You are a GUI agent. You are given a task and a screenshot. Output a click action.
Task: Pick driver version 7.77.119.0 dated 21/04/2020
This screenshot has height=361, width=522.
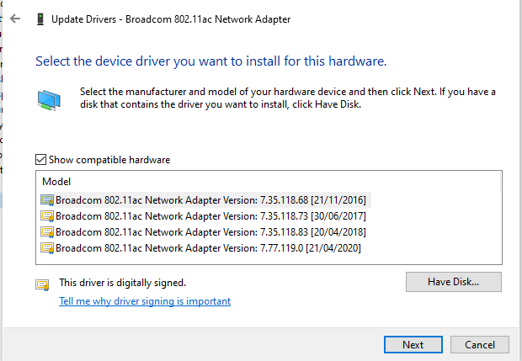pyautogui.click(x=210, y=248)
